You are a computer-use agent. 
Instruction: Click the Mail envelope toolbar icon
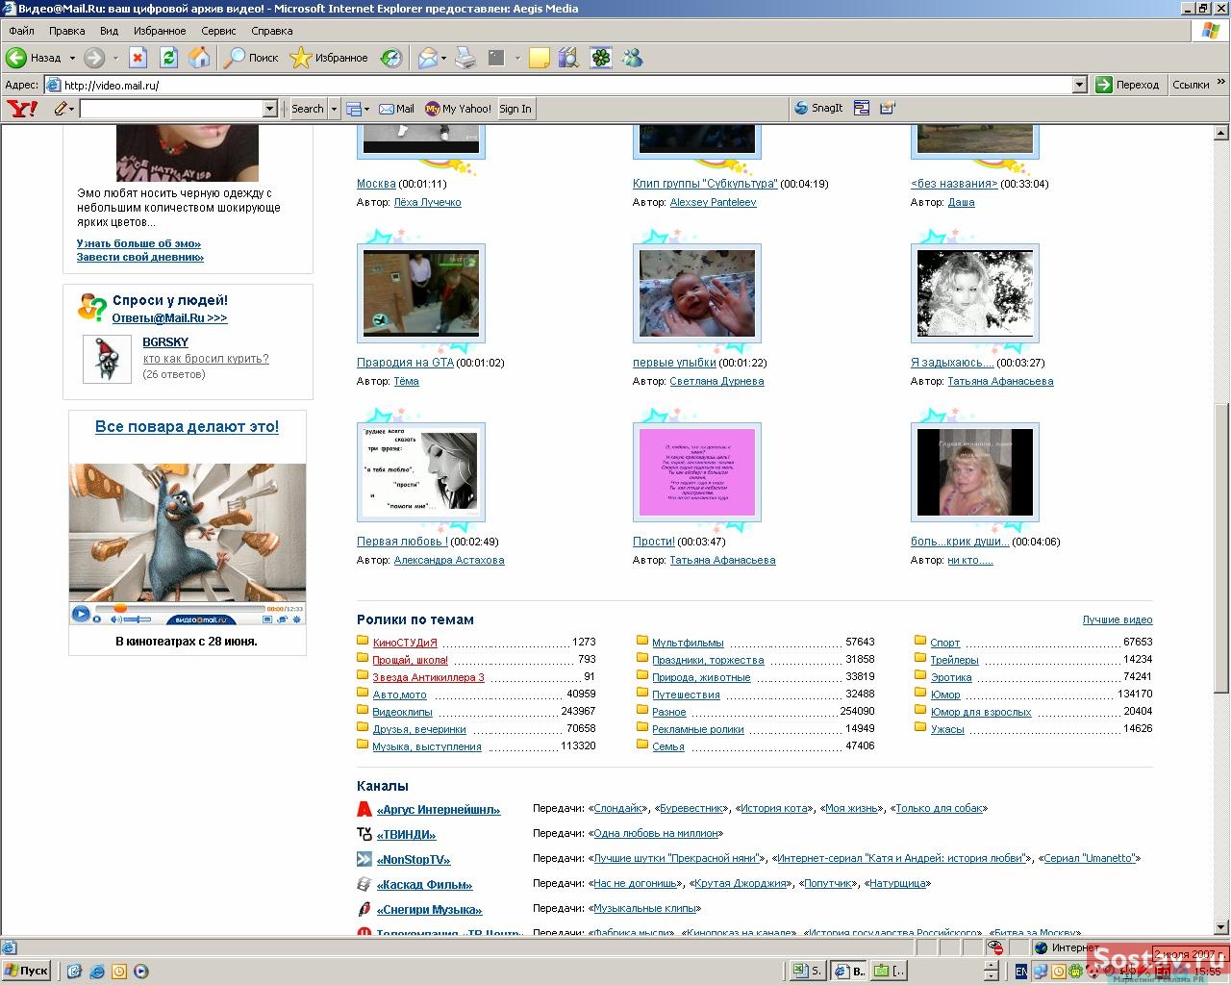[x=427, y=58]
